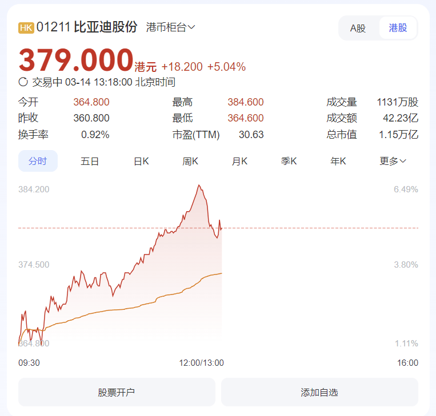Click the trading time 03-14 13:18:00 北京时间

pos(120,82)
